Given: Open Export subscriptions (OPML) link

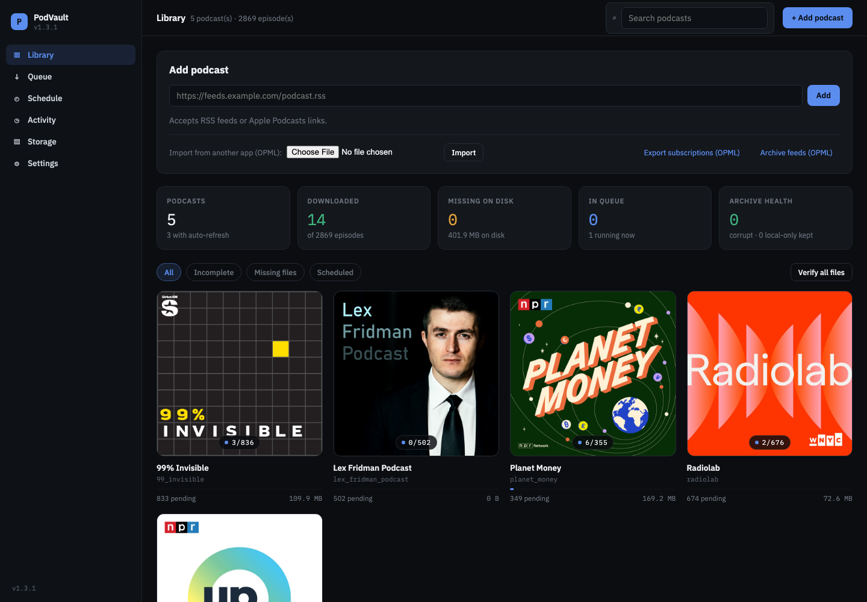Looking at the screenshot, I should point(692,152).
